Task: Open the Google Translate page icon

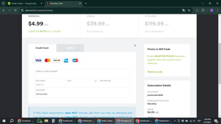Action: coord(184,10)
